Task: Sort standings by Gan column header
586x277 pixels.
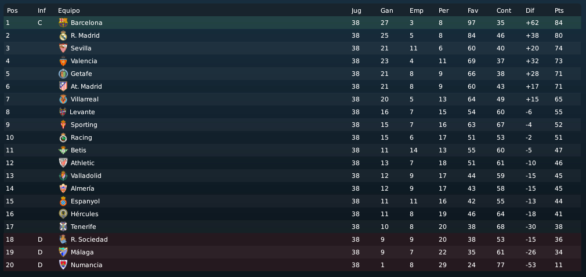Action: 387,10
